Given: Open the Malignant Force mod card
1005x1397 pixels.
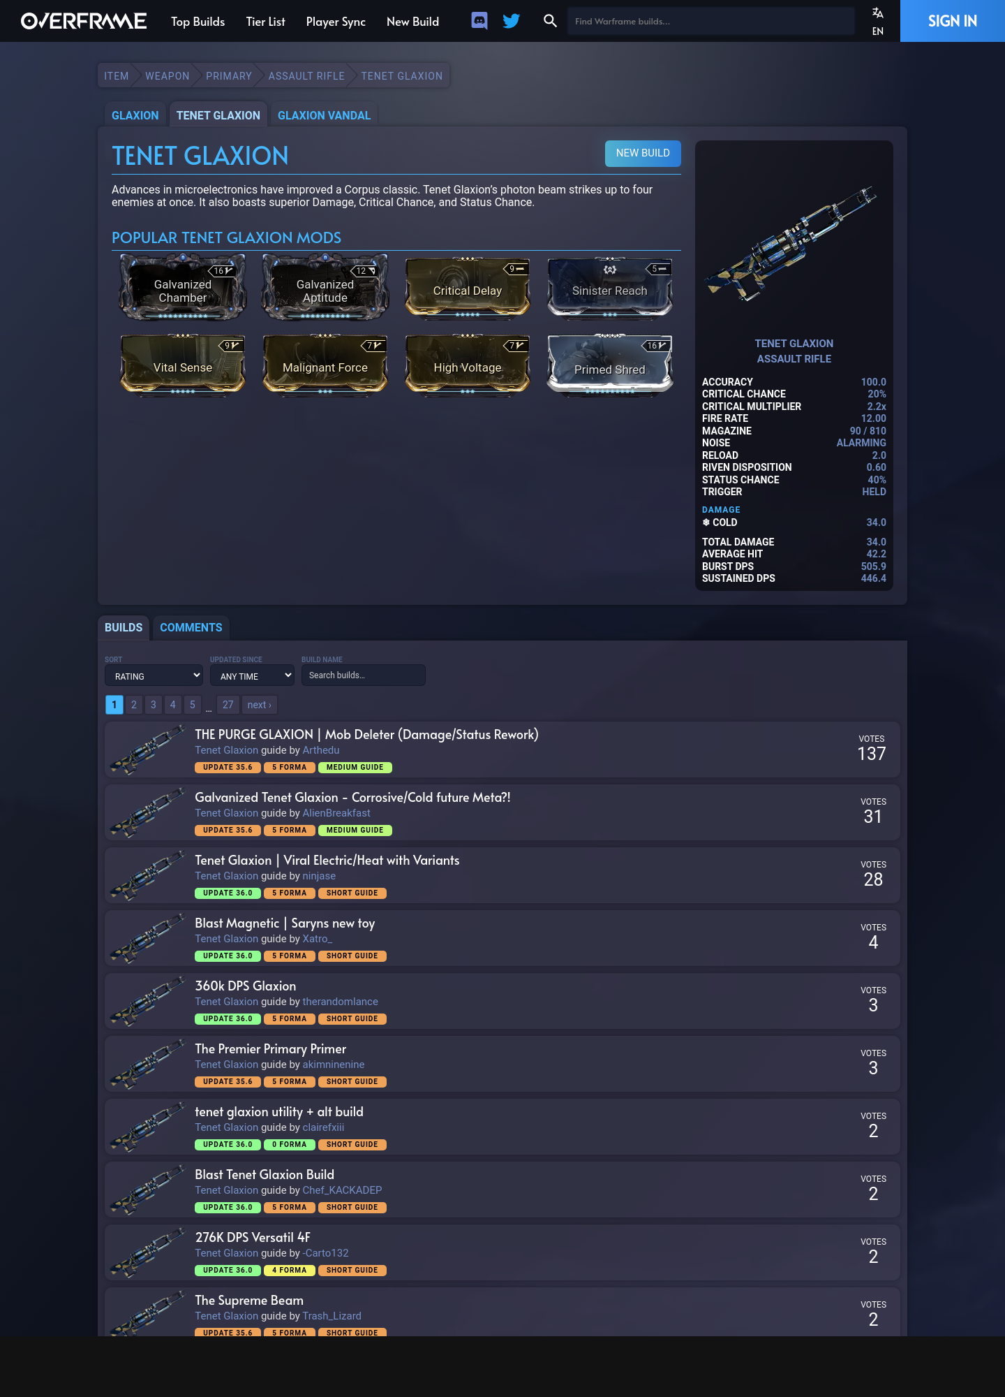Looking at the screenshot, I should [x=325, y=366].
